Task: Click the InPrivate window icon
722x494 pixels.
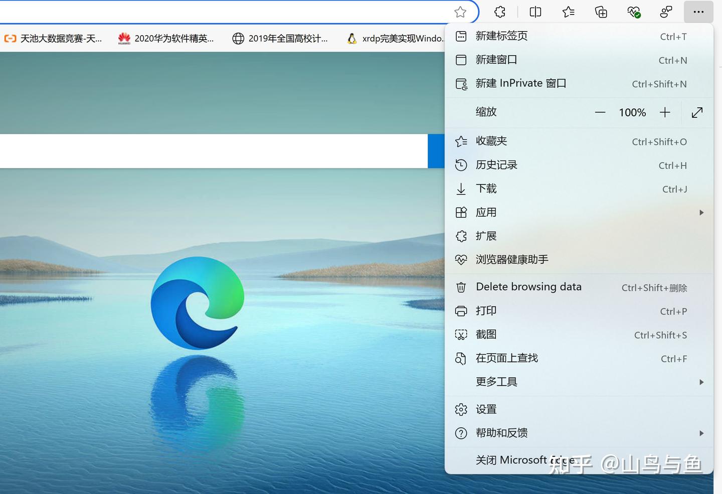Action: pyautogui.click(x=461, y=84)
